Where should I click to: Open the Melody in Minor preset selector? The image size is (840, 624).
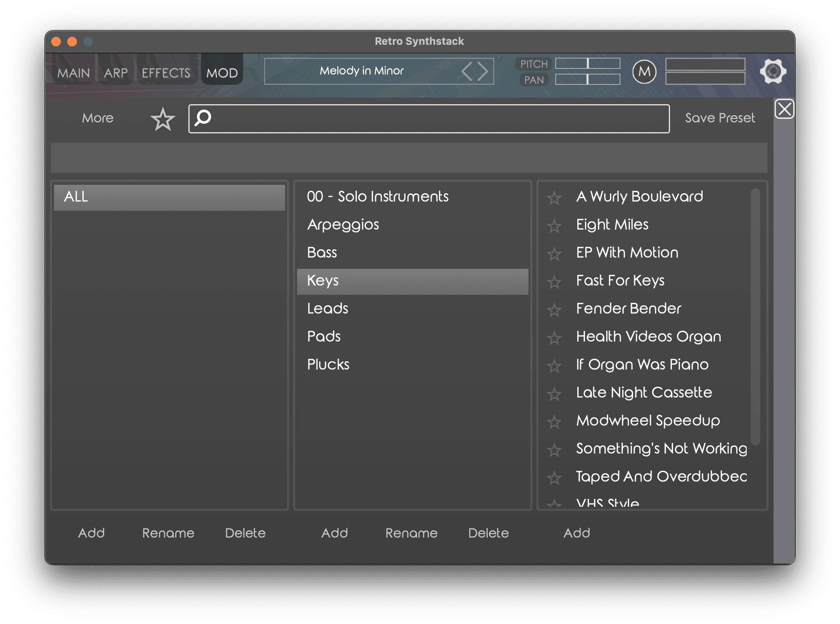click(x=361, y=71)
